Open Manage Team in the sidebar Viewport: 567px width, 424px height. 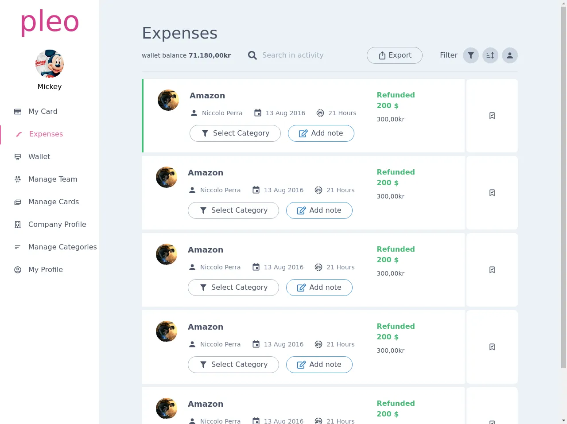click(52, 179)
